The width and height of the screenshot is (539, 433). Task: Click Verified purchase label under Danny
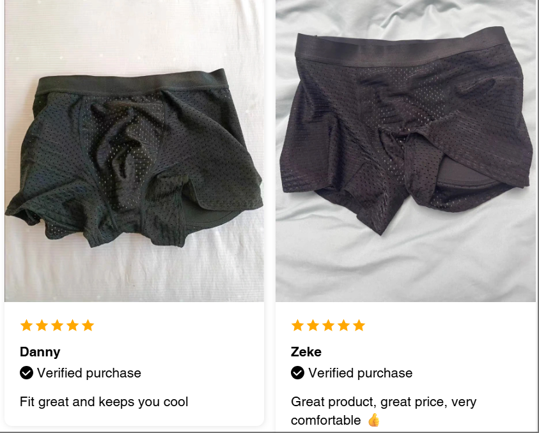[x=89, y=373]
